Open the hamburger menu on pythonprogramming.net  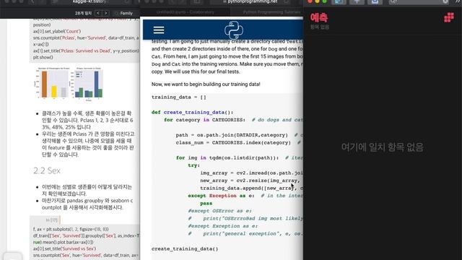159,30
